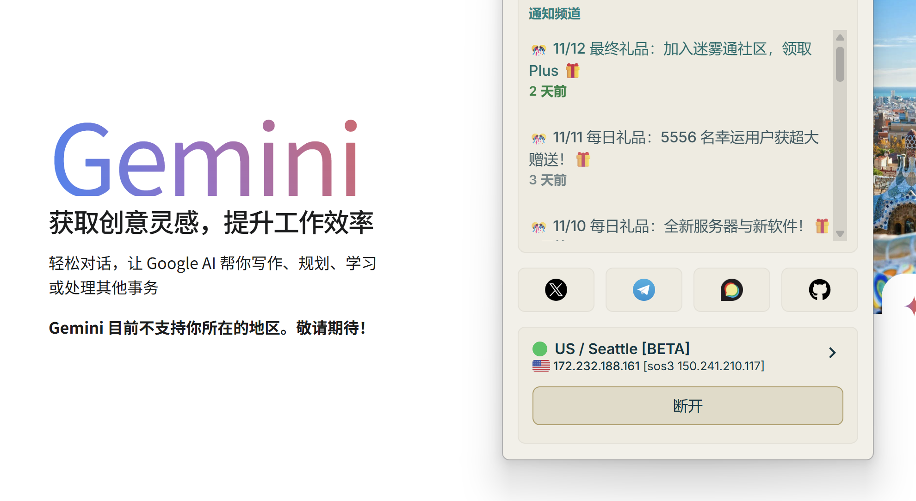Viewport: 916px width, 501px height.
Task: Click the US flag next to IP address
Action: [x=541, y=366]
